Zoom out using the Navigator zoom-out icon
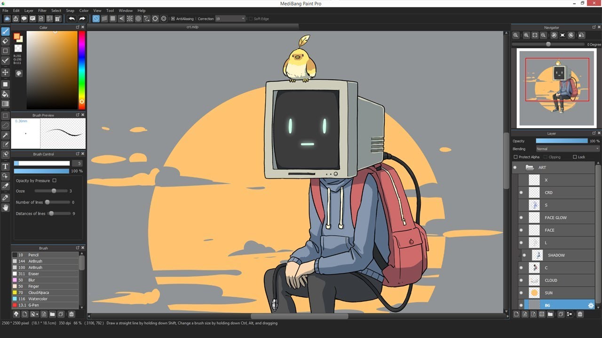 (543, 35)
